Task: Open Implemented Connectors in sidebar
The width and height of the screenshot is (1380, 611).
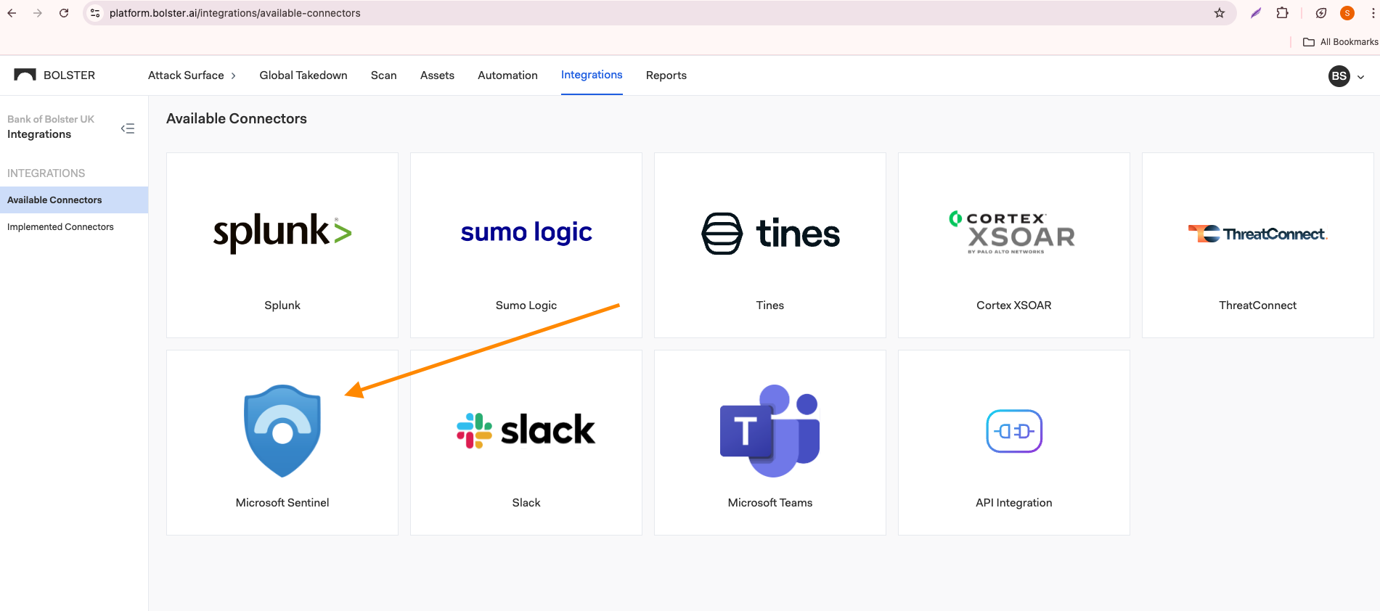Action: coord(60,227)
